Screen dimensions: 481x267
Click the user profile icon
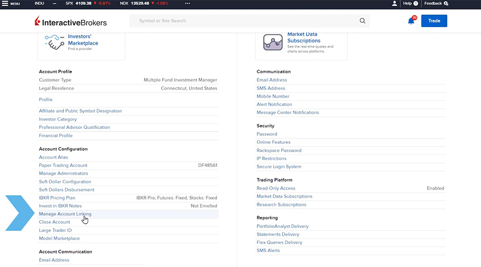pos(394,3)
